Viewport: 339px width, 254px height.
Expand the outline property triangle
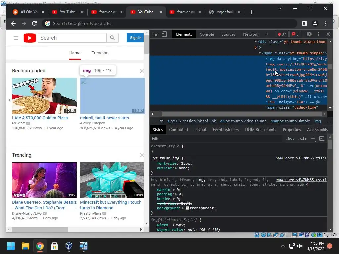[176, 168]
